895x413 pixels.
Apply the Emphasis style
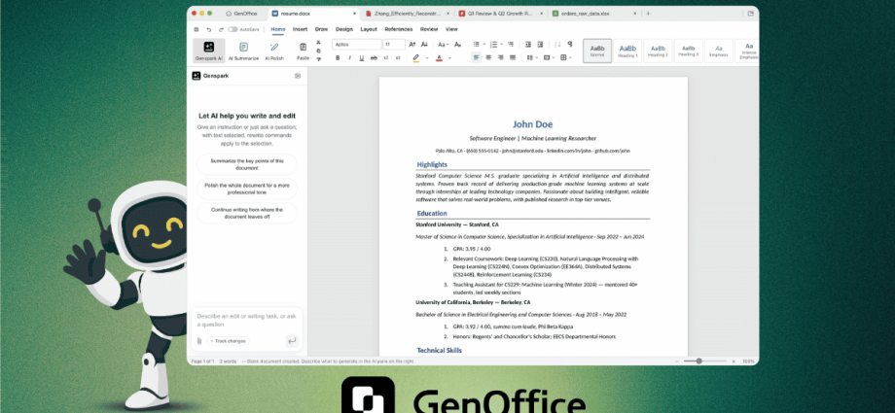(719, 51)
